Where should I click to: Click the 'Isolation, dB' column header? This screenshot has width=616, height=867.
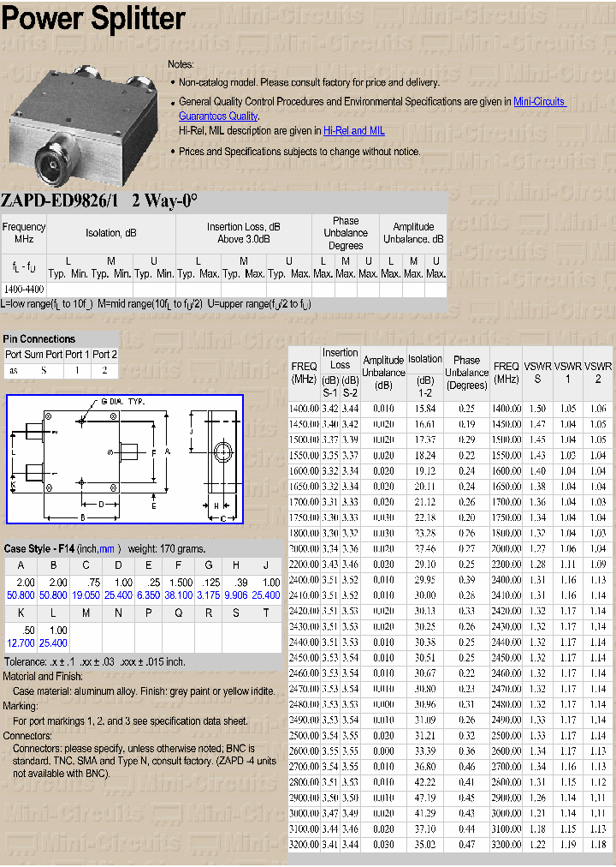[x=111, y=233]
